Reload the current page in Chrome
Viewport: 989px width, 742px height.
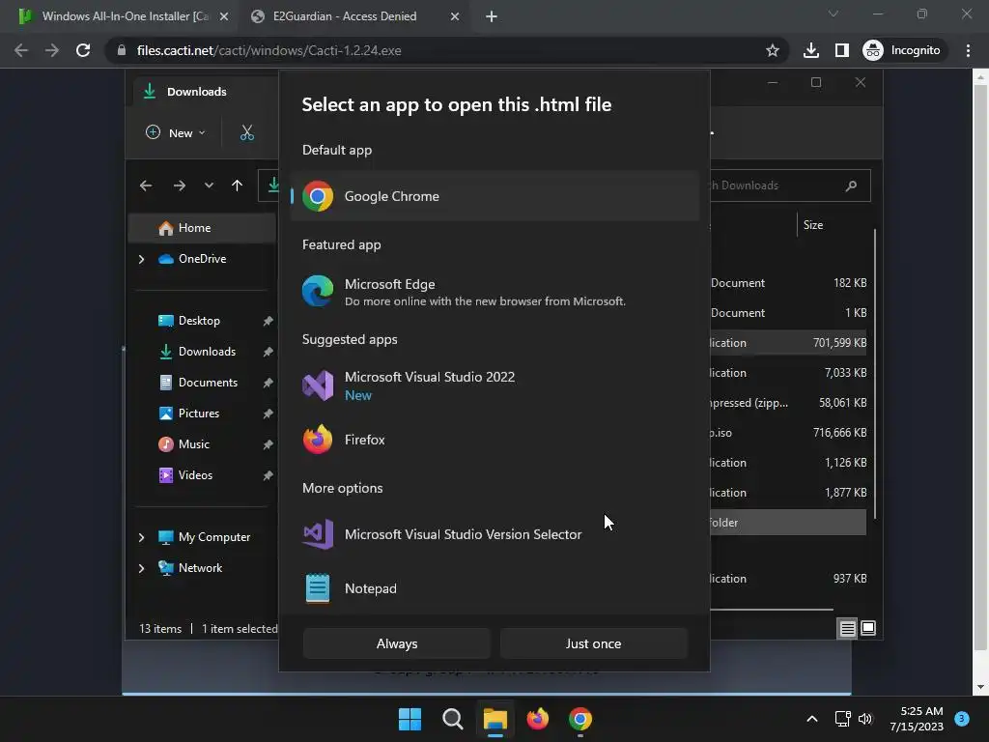(83, 50)
